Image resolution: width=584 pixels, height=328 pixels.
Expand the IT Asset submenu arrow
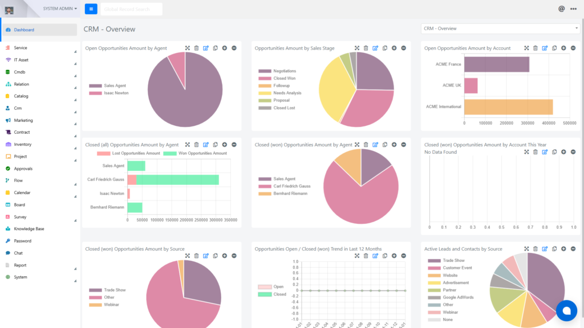pyautogui.click(x=75, y=64)
